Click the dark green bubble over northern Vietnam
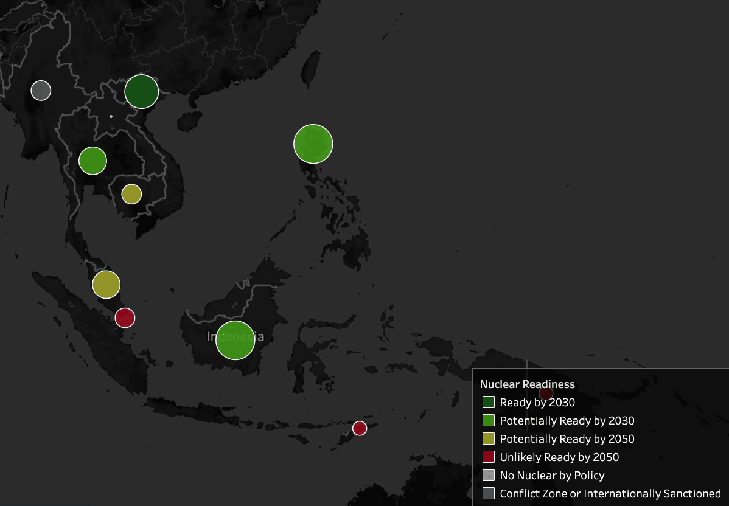Image resolution: width=729 pixels, height=506 pixels. click(142, 92)
